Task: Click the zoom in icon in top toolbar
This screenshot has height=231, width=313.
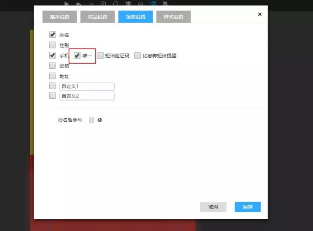Action: click(x=103, y=4)
